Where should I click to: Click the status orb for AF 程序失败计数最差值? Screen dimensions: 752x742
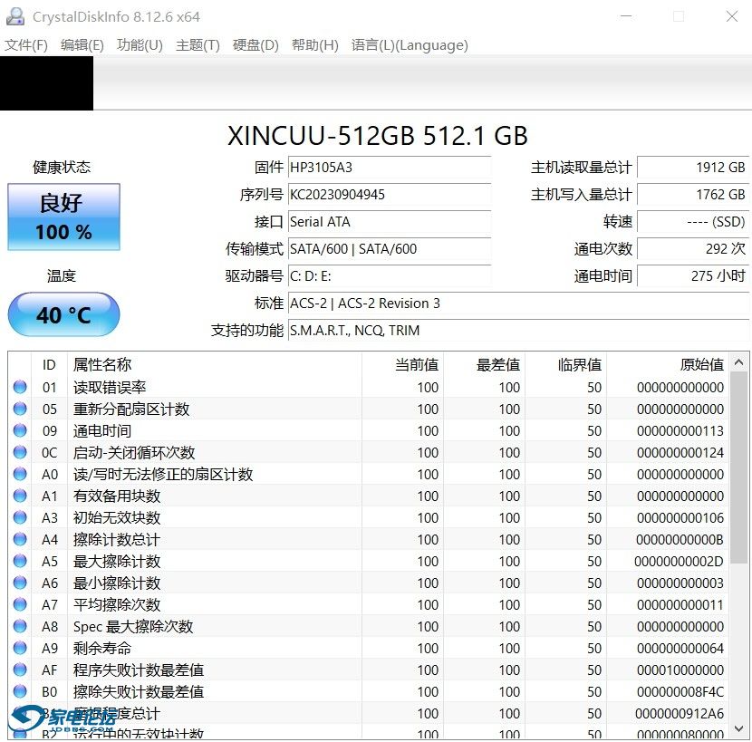[x=20, y=670]
